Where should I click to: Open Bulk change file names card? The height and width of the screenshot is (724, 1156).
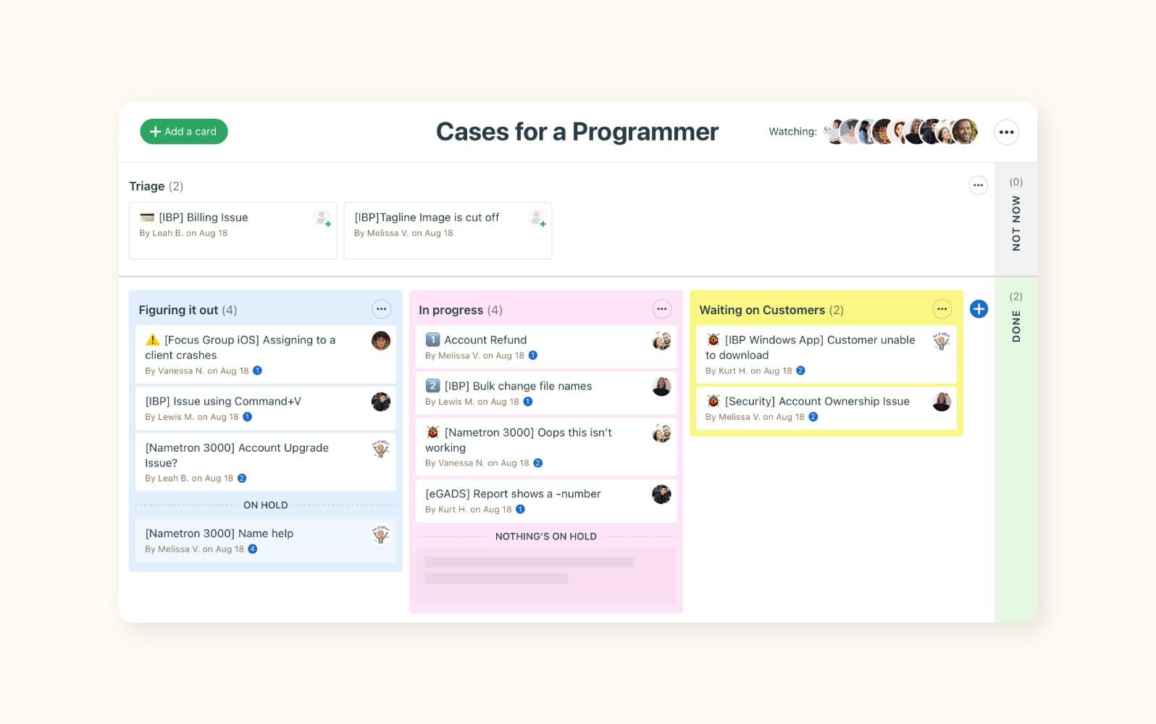click(x=545, y=393)
